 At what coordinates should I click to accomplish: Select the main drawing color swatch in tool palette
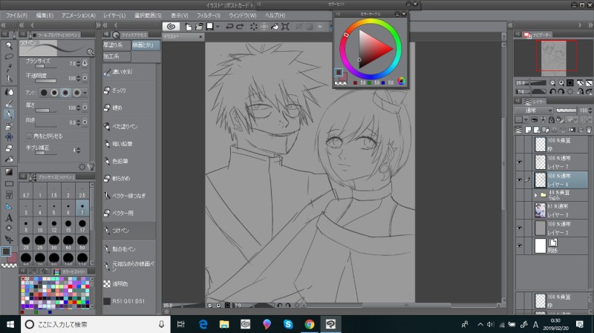click(6, 251)
